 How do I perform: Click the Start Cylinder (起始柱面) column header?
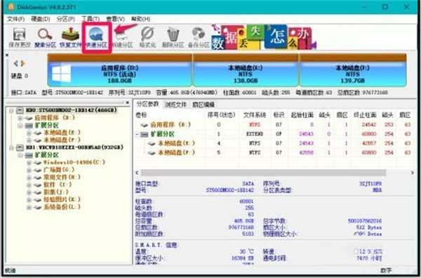coord(302,115)
